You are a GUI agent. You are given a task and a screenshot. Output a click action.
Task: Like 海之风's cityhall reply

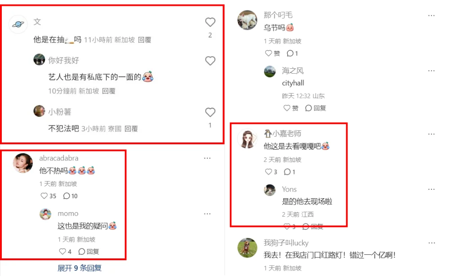click(291, 108)
